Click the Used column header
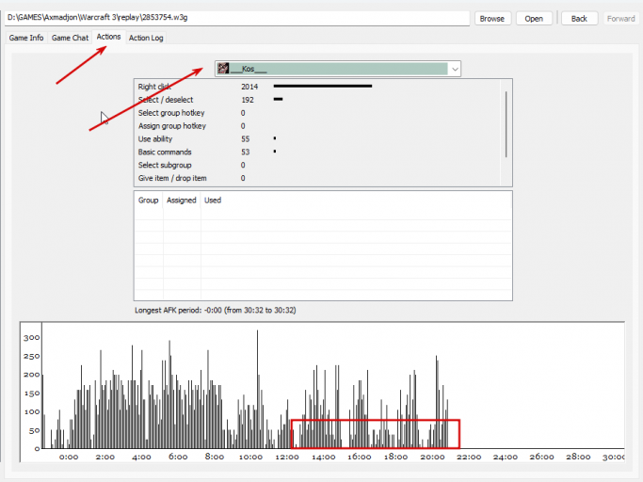The height and width of the screenshot is (482, 643). (213, 201)
